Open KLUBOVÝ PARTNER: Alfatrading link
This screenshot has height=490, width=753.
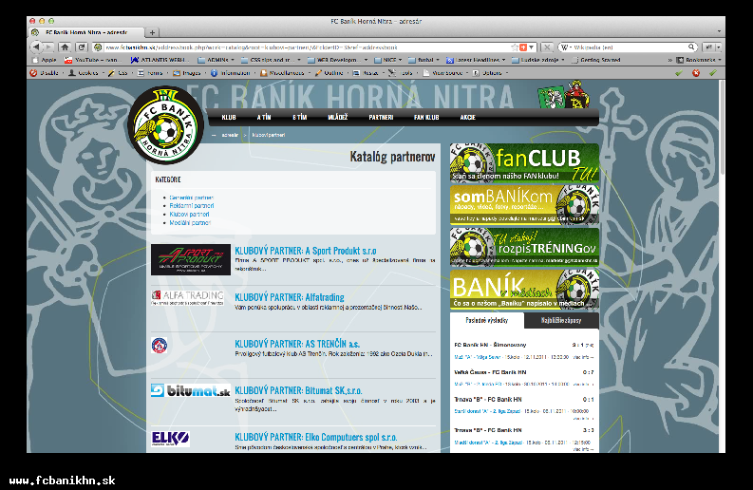click(x=290, y=297)
